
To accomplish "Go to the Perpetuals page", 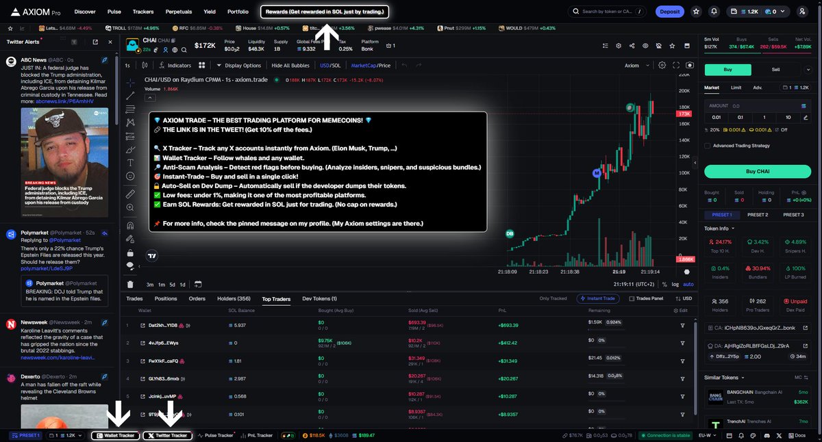I will 179,12.
